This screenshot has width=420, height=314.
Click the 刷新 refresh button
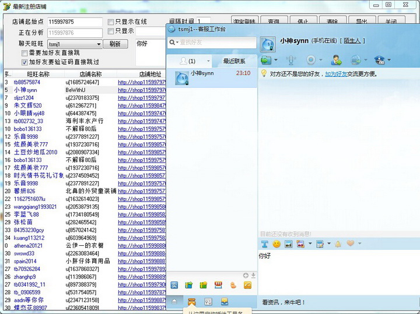(x=115, y=44)
